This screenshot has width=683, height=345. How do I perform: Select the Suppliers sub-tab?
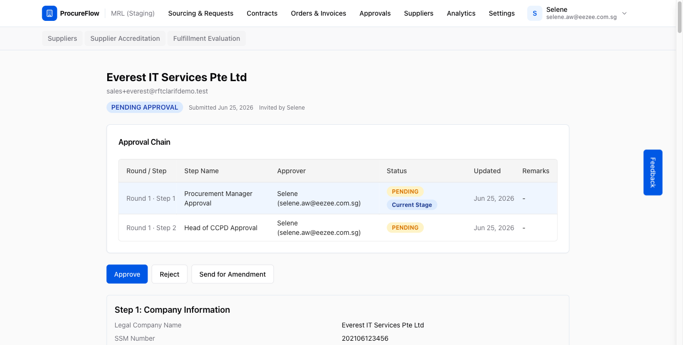(x=62, y=38)
